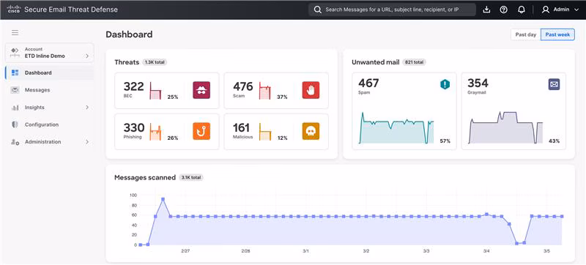Click the download icon in header
Screen dimensions: 586x265
486,10
